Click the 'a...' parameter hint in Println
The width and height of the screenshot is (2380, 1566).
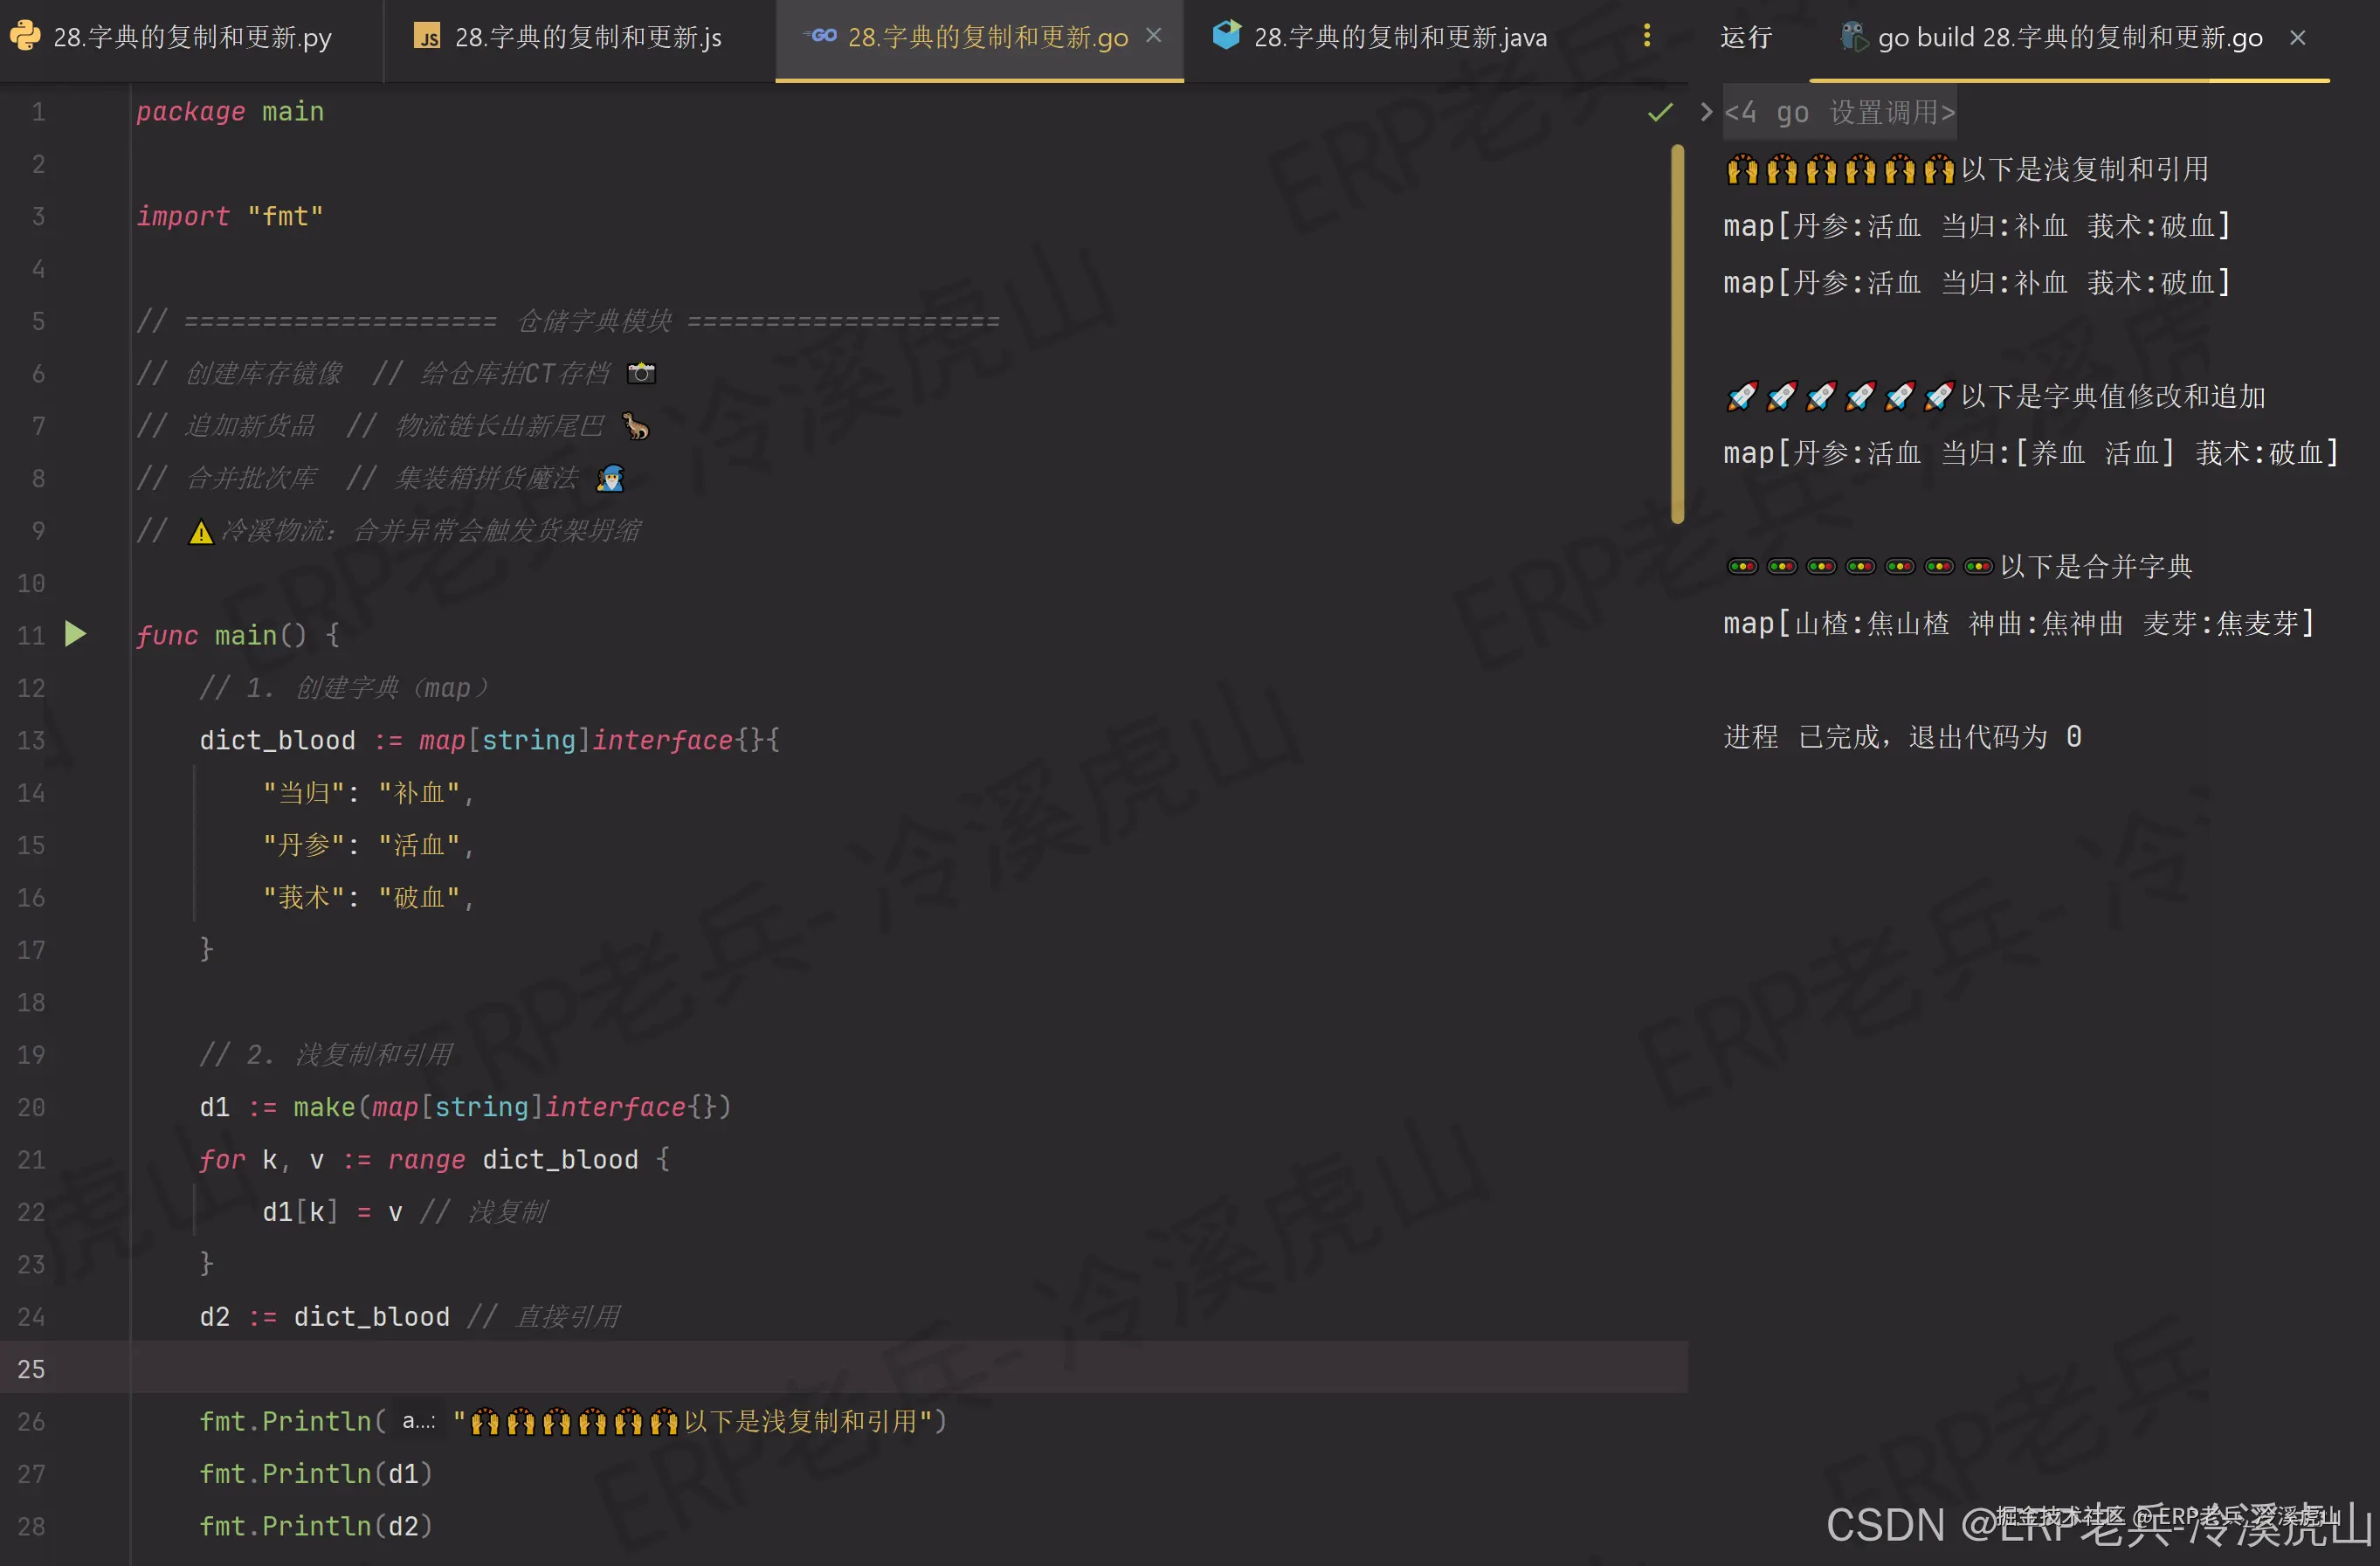point(418,1421)
